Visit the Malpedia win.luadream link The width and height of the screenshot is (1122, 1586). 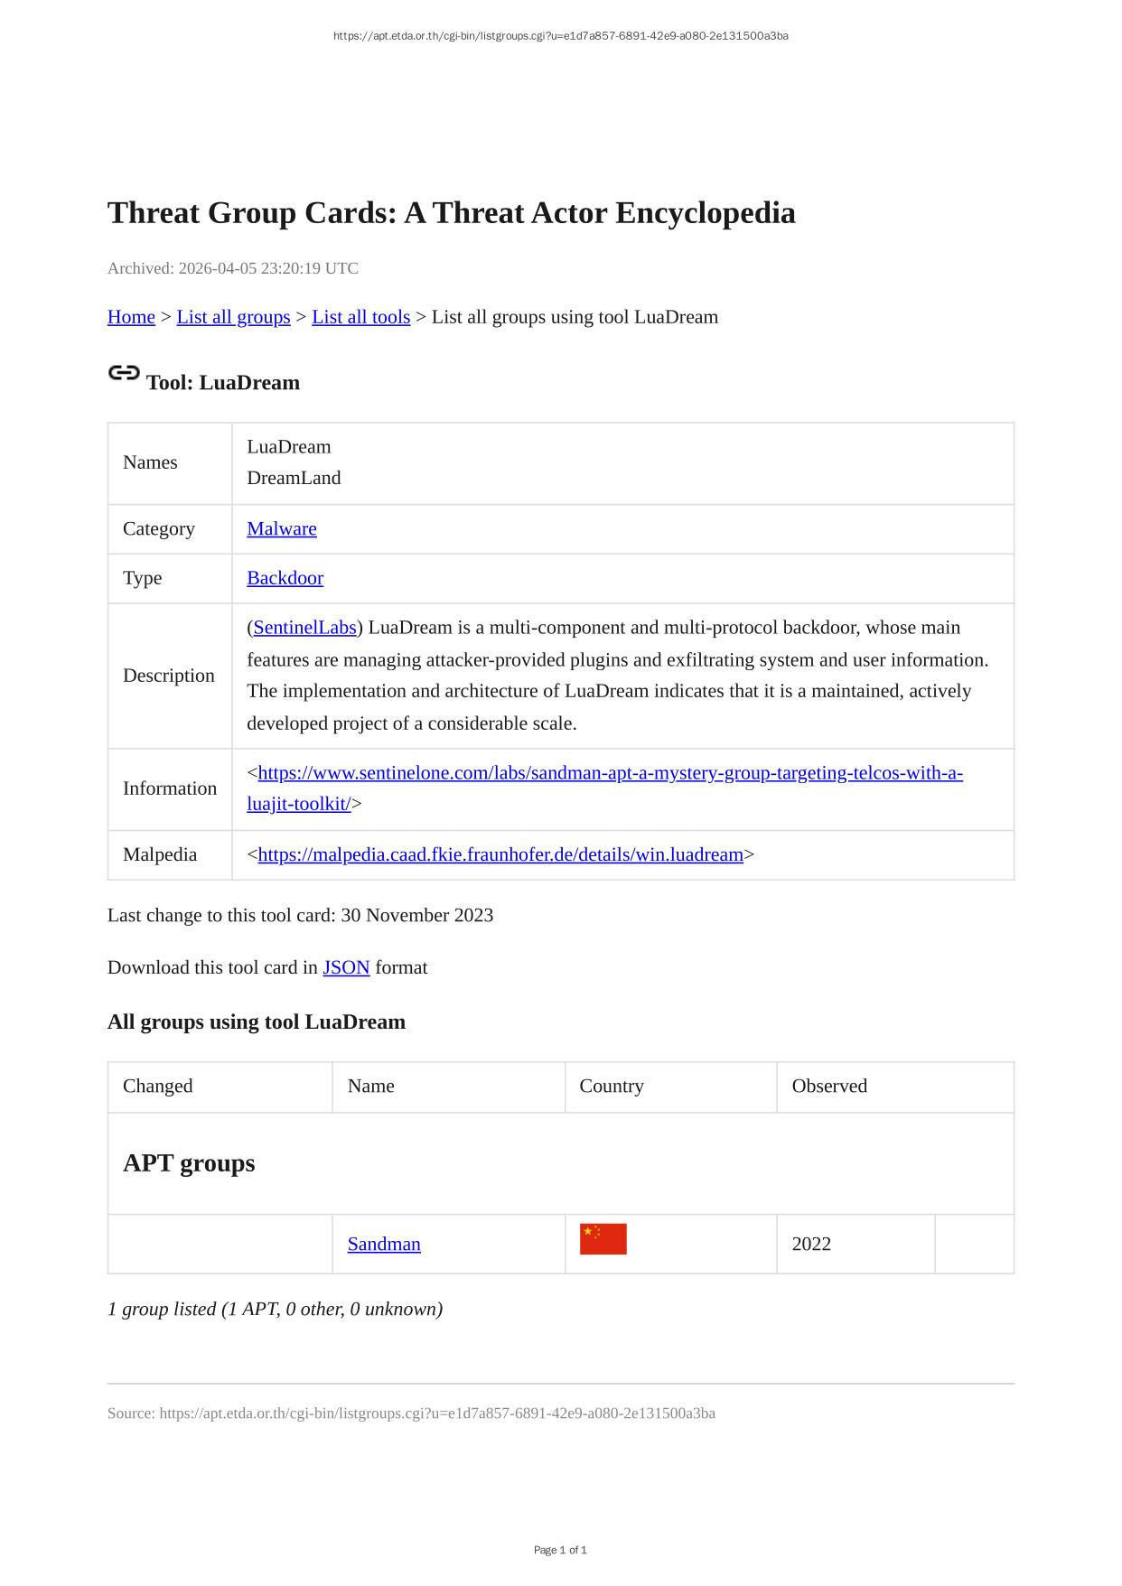[500, 854]
